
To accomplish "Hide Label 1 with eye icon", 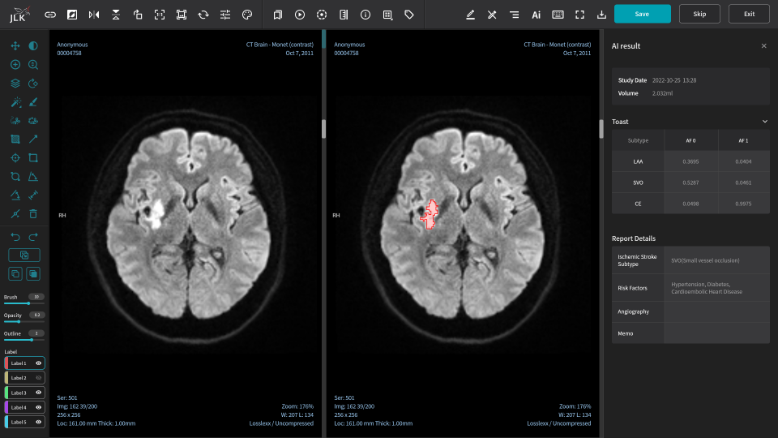I will (38, 363).
